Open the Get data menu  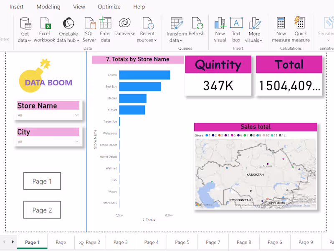(x=25, y=30)
